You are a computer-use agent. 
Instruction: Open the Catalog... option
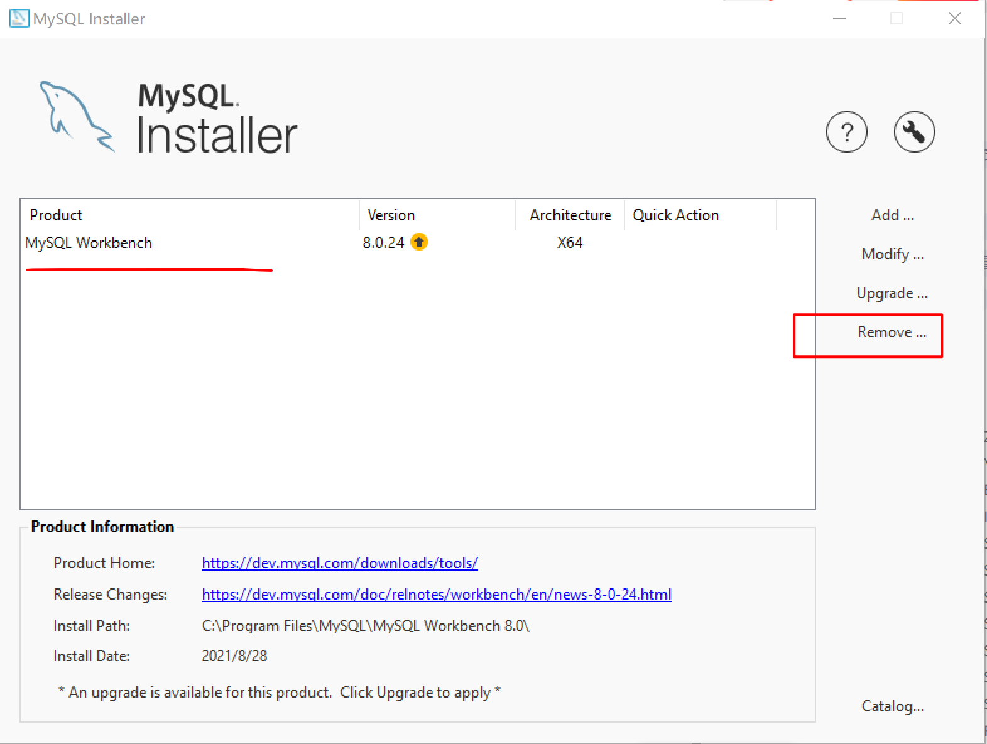[892, 706]
